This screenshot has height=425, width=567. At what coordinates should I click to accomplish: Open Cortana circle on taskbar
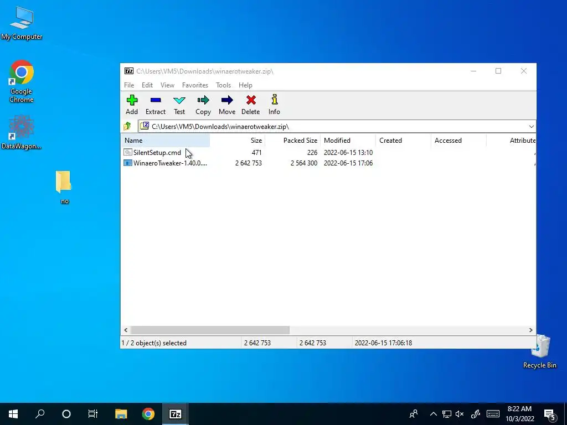point(66,414)
